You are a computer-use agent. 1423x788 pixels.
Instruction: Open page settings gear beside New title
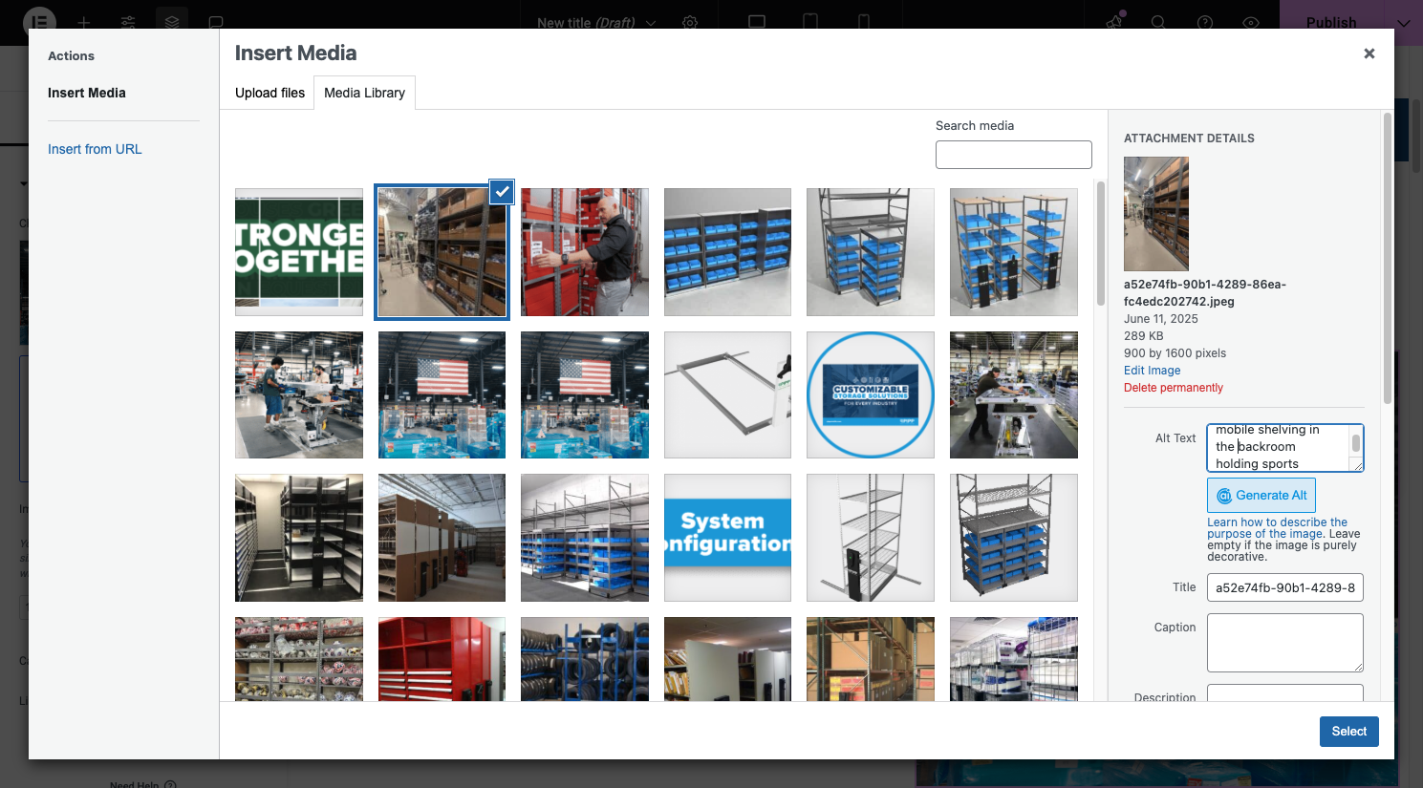pos(690,22)
